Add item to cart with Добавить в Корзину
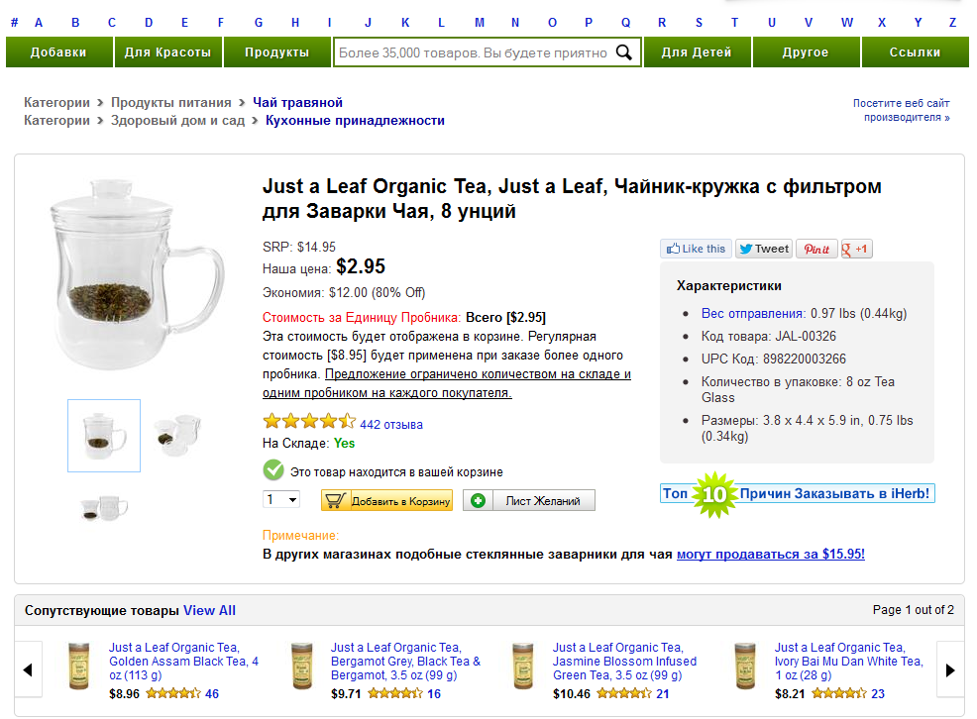 pyautogui.click(x=386, y=501)
